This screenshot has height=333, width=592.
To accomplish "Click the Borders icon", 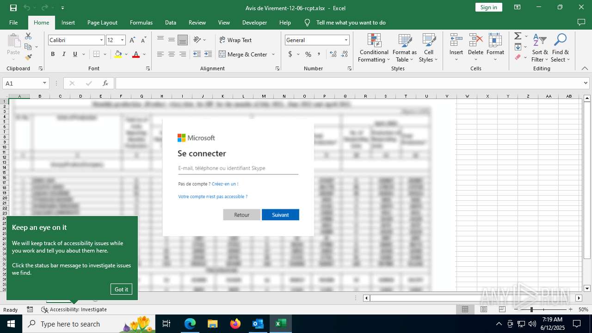I will [x=96, y=54].
